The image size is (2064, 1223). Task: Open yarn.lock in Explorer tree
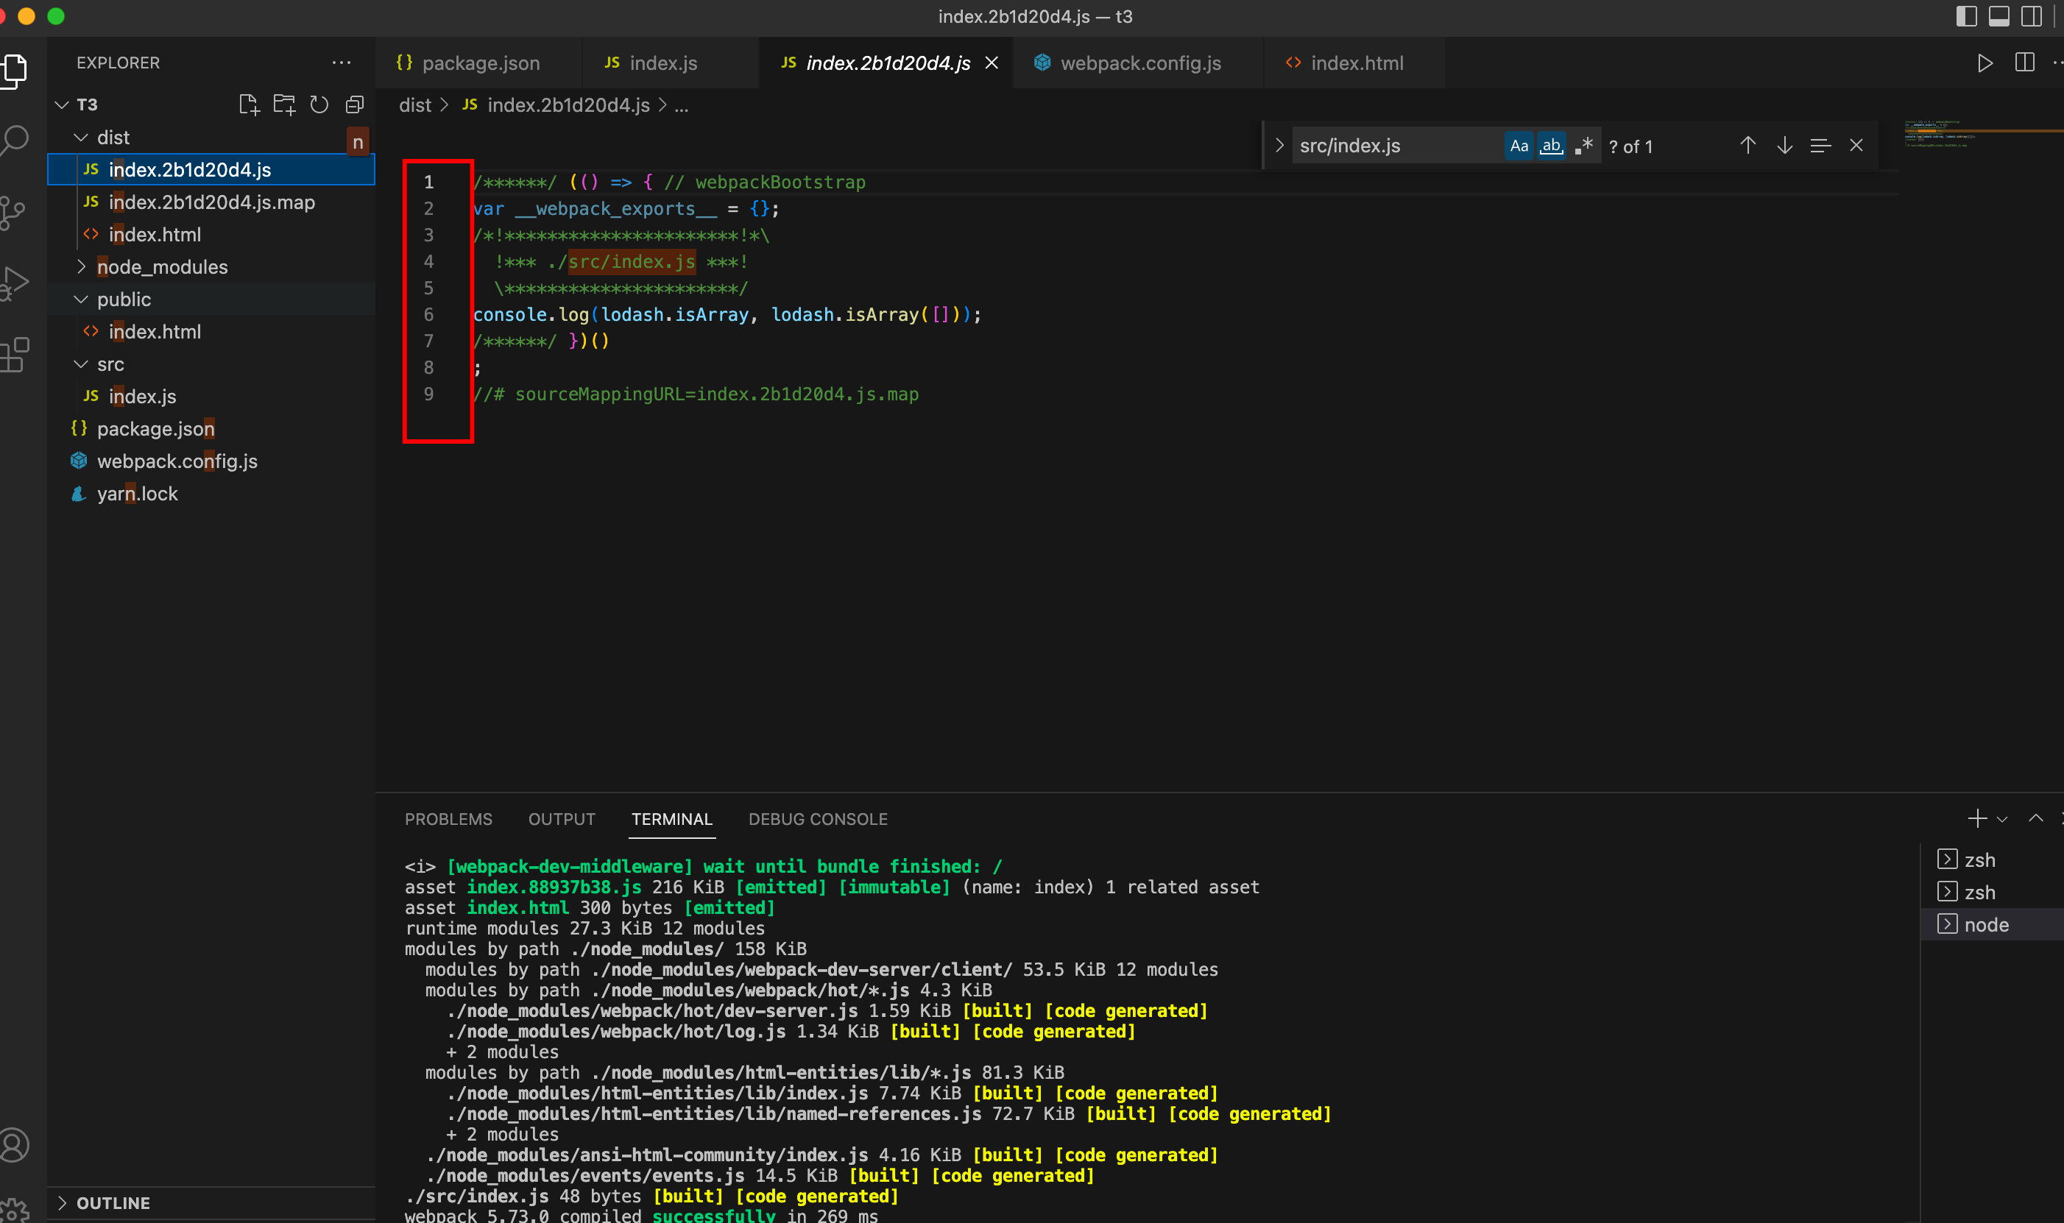tap(211, 494)
